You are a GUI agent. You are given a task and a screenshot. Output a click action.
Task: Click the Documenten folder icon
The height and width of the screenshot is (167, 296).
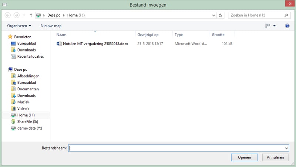point(13,89)
